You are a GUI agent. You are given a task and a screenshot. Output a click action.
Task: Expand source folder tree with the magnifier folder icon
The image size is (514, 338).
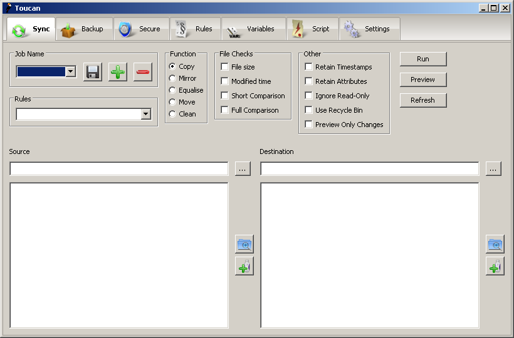[x=244, y=244]
